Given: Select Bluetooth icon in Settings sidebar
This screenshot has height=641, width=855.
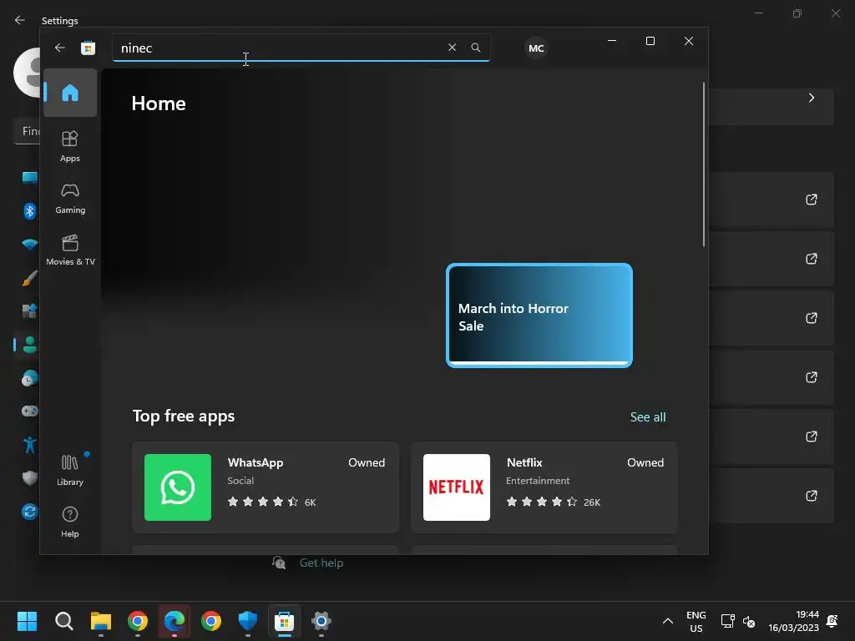Looking at the screenshot, I should tap(30, 211).
